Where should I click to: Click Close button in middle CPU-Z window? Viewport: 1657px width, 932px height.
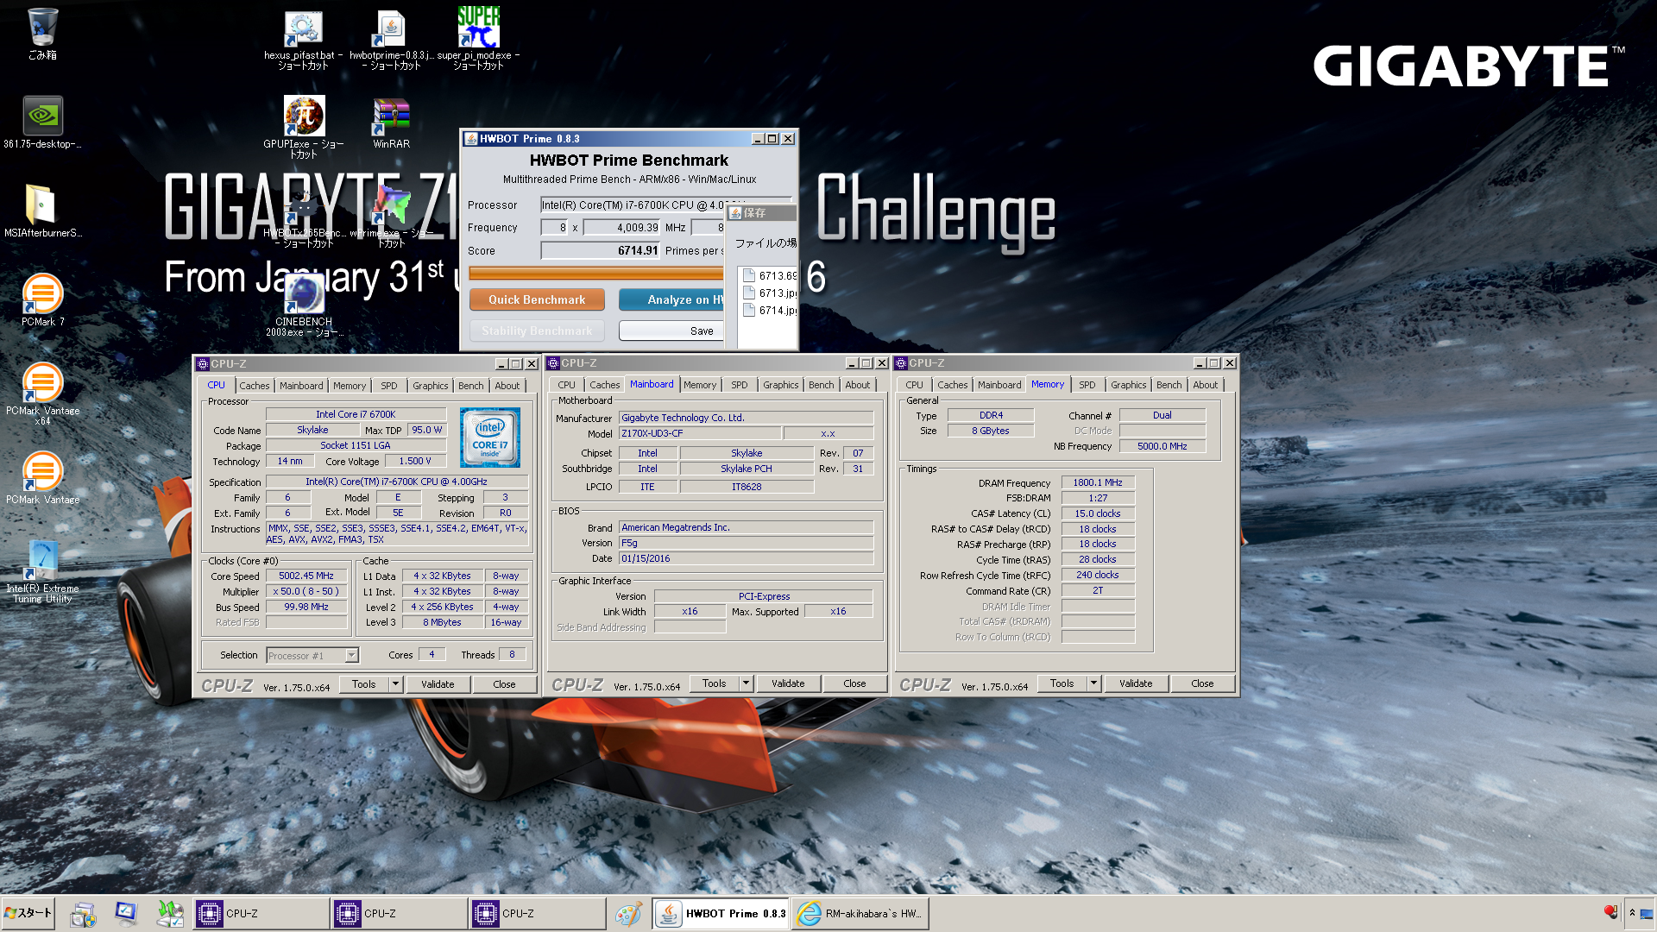coord(854,683)
